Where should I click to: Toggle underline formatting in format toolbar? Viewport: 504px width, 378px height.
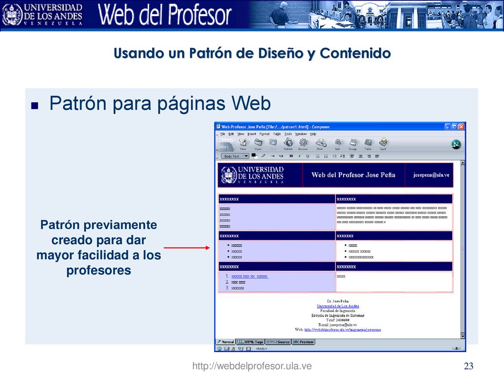[308, 156]
